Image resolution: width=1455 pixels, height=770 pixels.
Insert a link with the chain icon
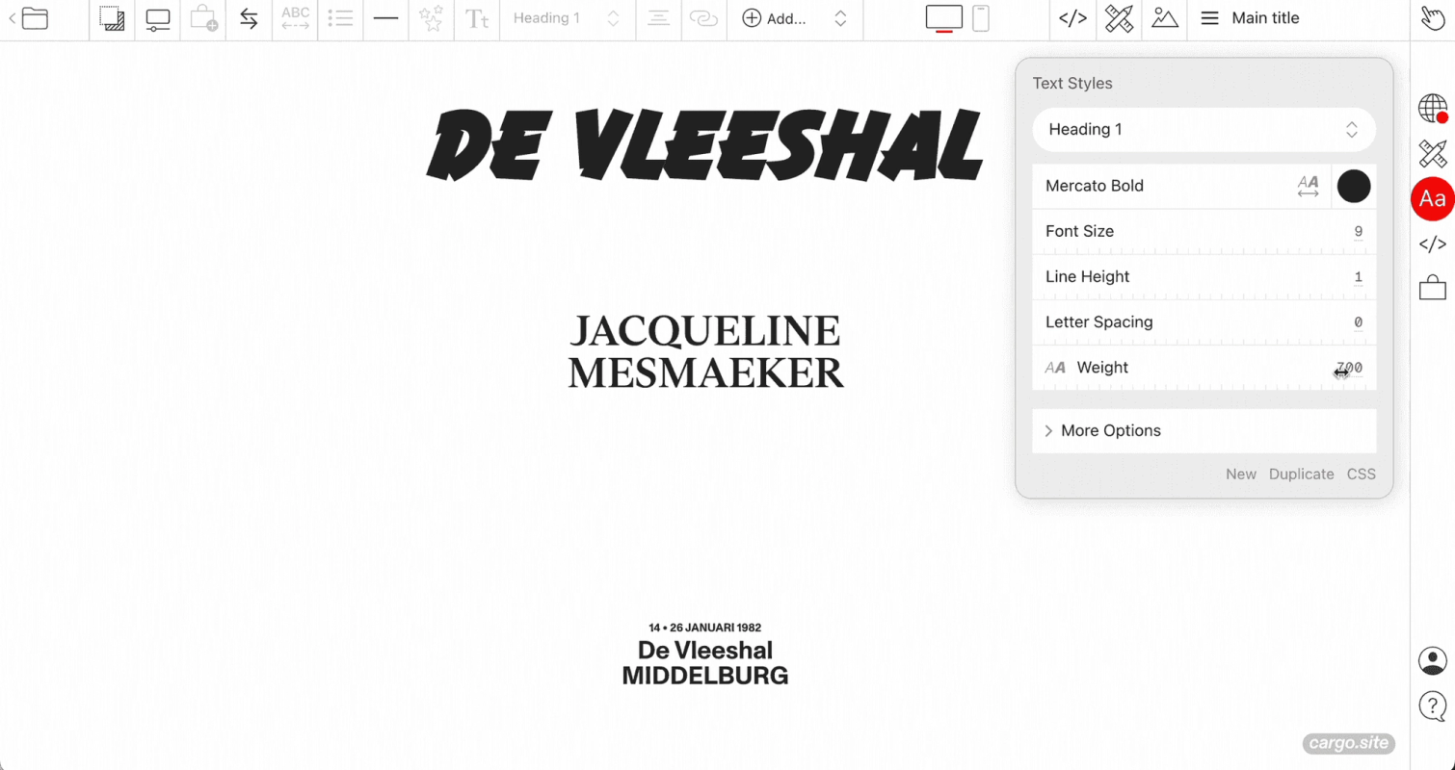(x=704, y=18)
